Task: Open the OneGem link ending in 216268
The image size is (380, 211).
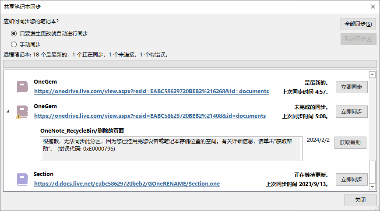Action: (151, 91)
